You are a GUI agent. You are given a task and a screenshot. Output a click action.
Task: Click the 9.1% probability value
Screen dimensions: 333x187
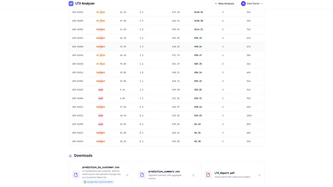tap(122, 90)
